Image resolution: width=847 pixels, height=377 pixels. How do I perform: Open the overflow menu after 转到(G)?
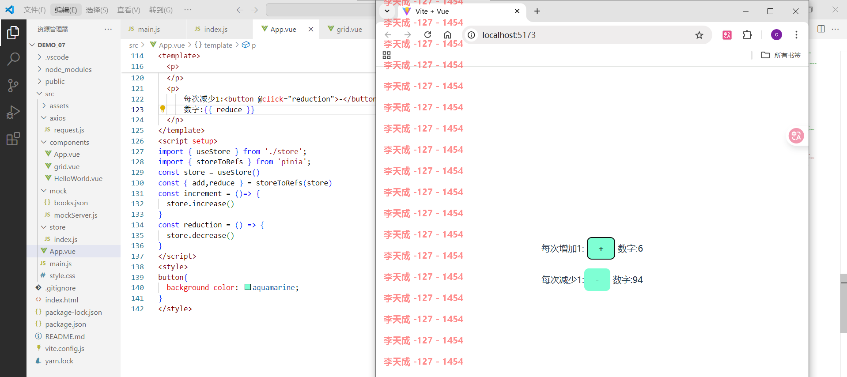pyautogui.click(x=188, y=10)
